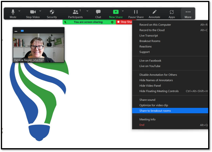Viewport: 212px width, 152px height.
Task: Click the red Stop Share button
Action: point(124,22)
